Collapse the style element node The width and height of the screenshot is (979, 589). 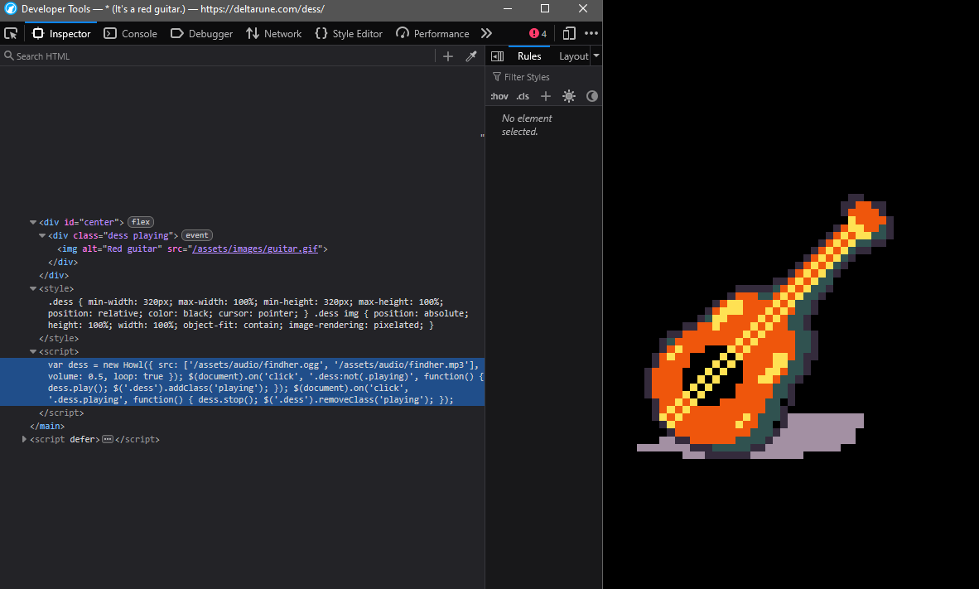pos(33,288)
